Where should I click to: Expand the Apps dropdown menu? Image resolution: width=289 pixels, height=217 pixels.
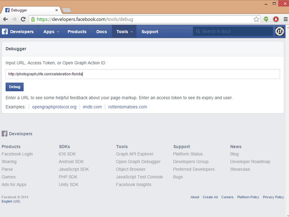(x=51, y=32)
